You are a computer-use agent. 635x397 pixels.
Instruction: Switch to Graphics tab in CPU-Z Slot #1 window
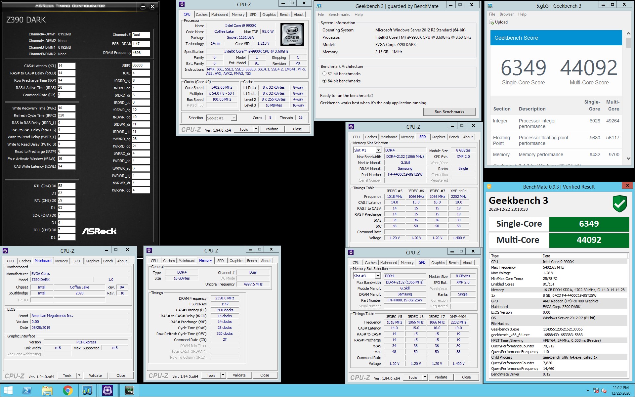[x=438, y=137]
